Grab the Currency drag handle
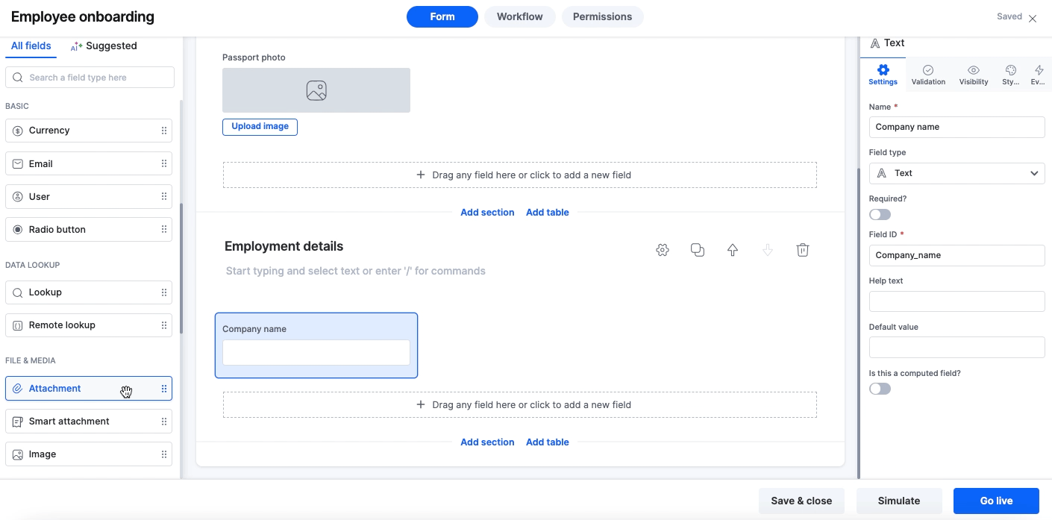Image resolution: width=1052 pixels, height=520 pixels. pos(164,131)
